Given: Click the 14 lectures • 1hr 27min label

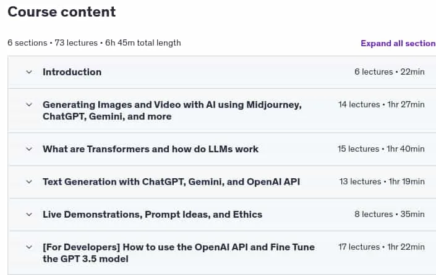Looking at the screenshot, I should pos(381,104).
